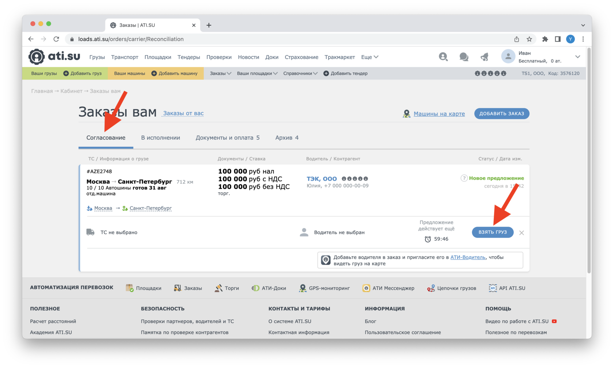Open Грузы in the main menu
This screenshot has width=614, height=368.
pyautogui.click(x=97, y=57)
